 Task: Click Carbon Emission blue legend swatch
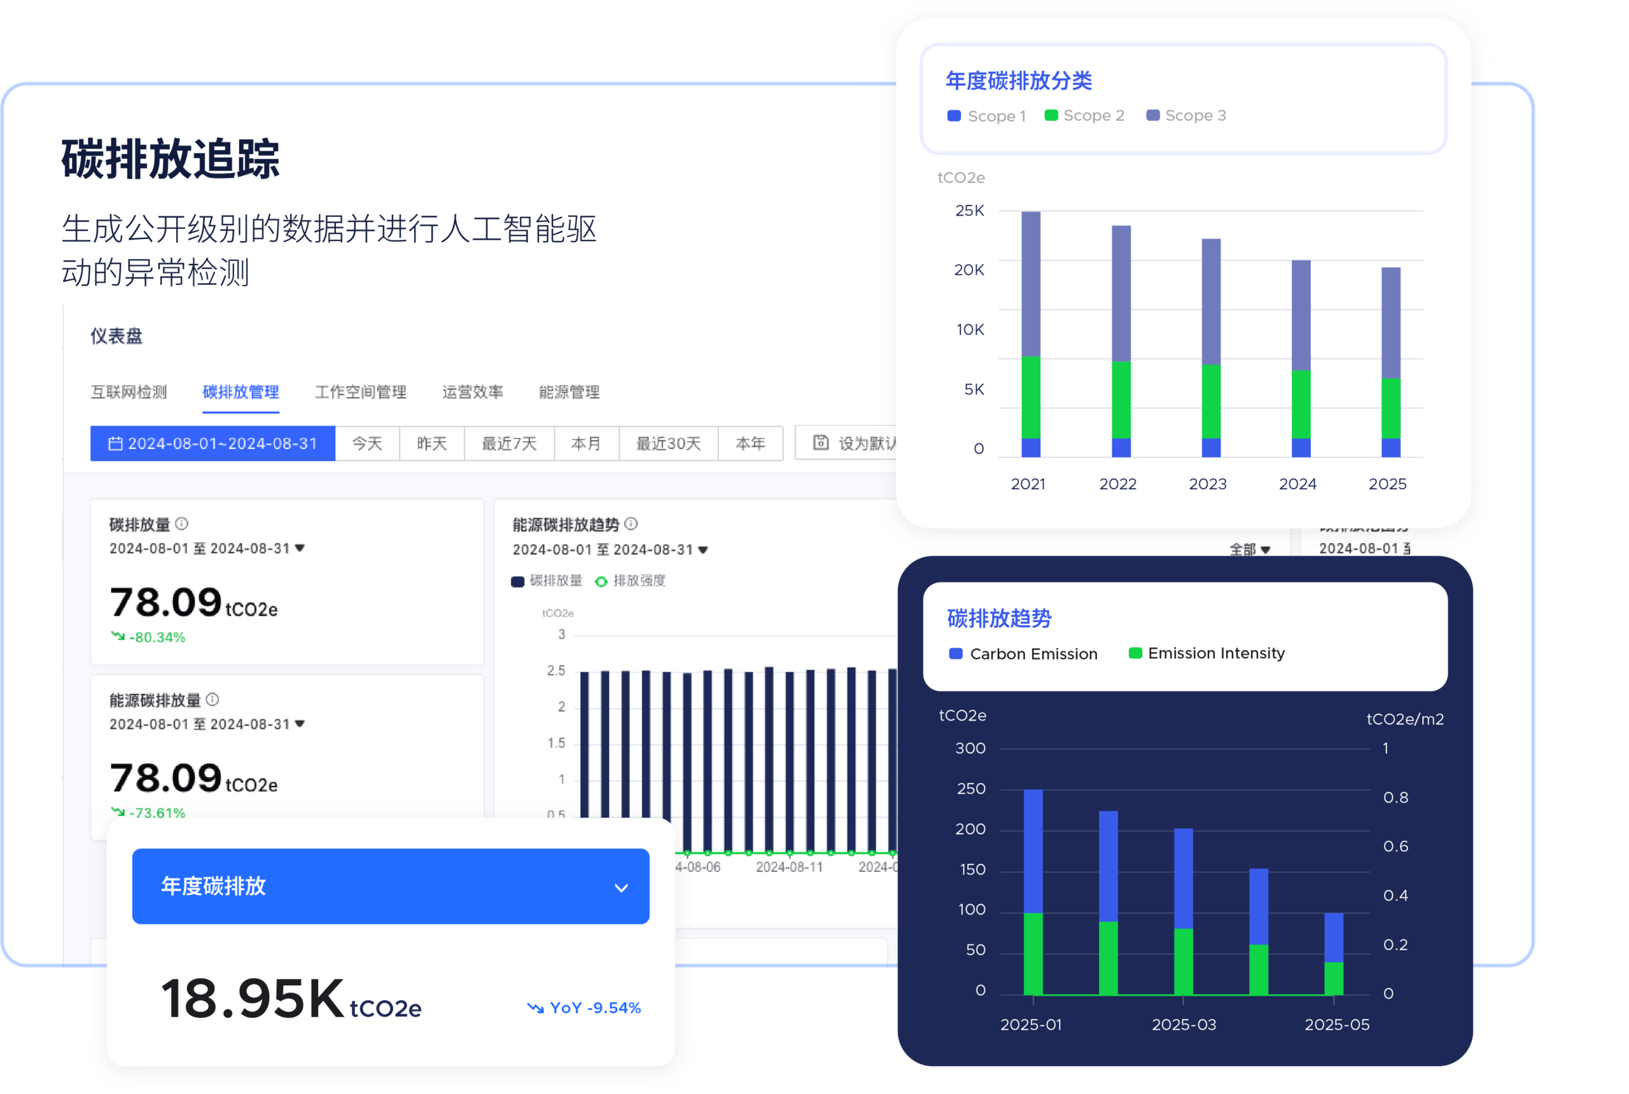956,654
